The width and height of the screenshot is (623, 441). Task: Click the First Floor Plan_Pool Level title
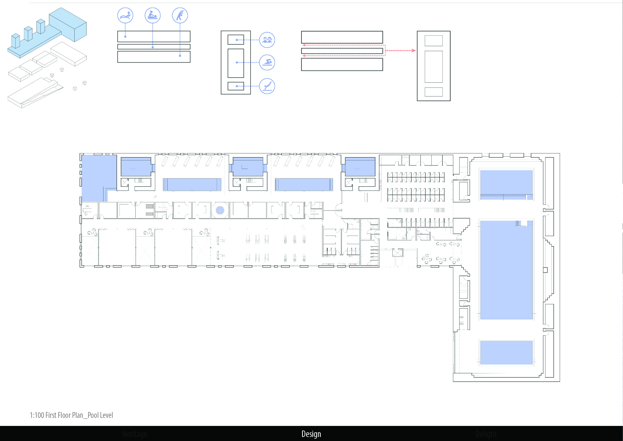click(x=71, y=415)
